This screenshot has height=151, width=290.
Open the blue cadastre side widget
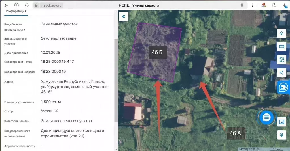(x=283, y=87)
